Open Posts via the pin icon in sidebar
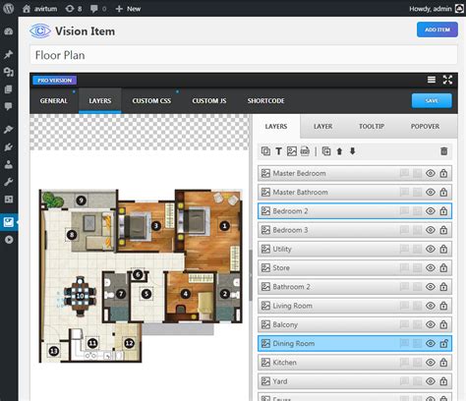Image resolution: width=466 pixels, height=401 pixels. [x=9, y=54]
